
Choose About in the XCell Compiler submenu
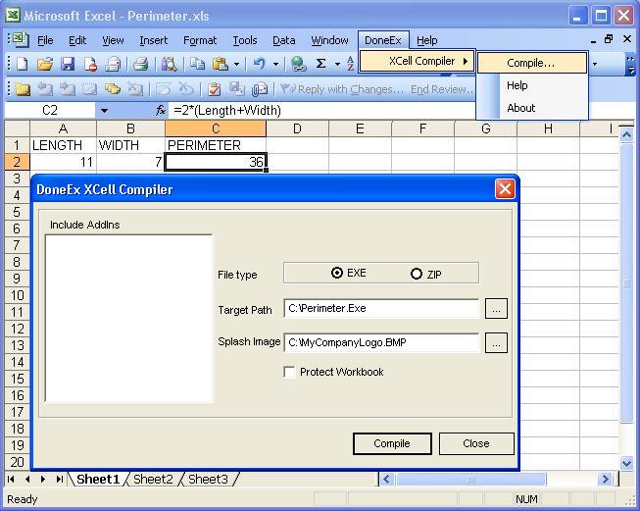pos(532,108)
